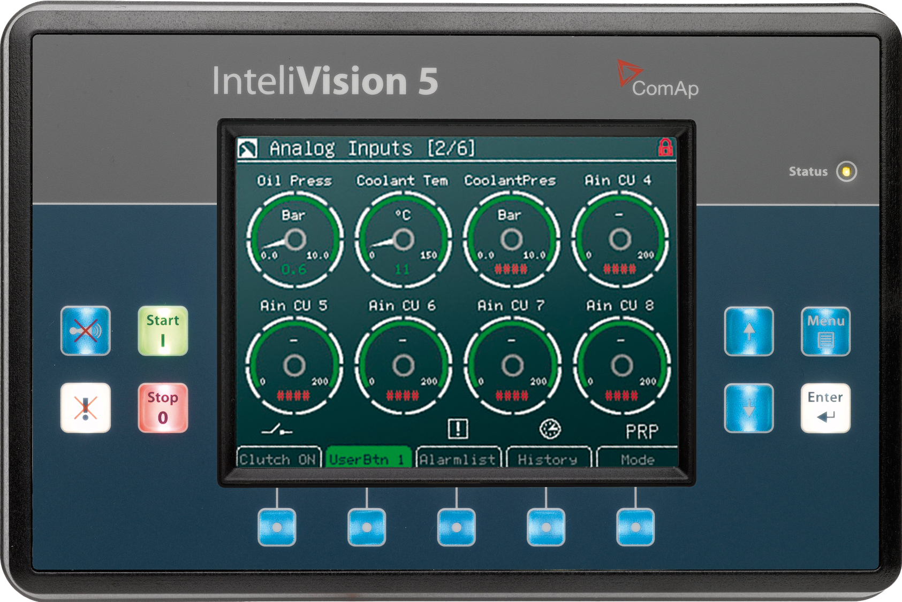Screen dimensions: 902x602
Task: Push the physical key under Clutch ON
Action: coord(277,527)
